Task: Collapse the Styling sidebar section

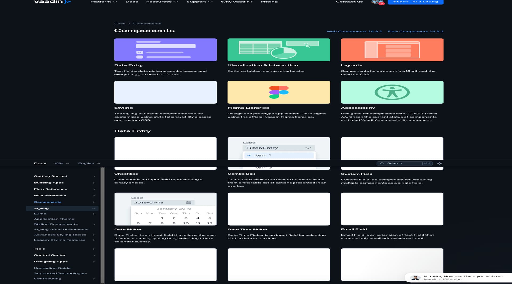Action: pyautogui.click(x=94, y=209)
